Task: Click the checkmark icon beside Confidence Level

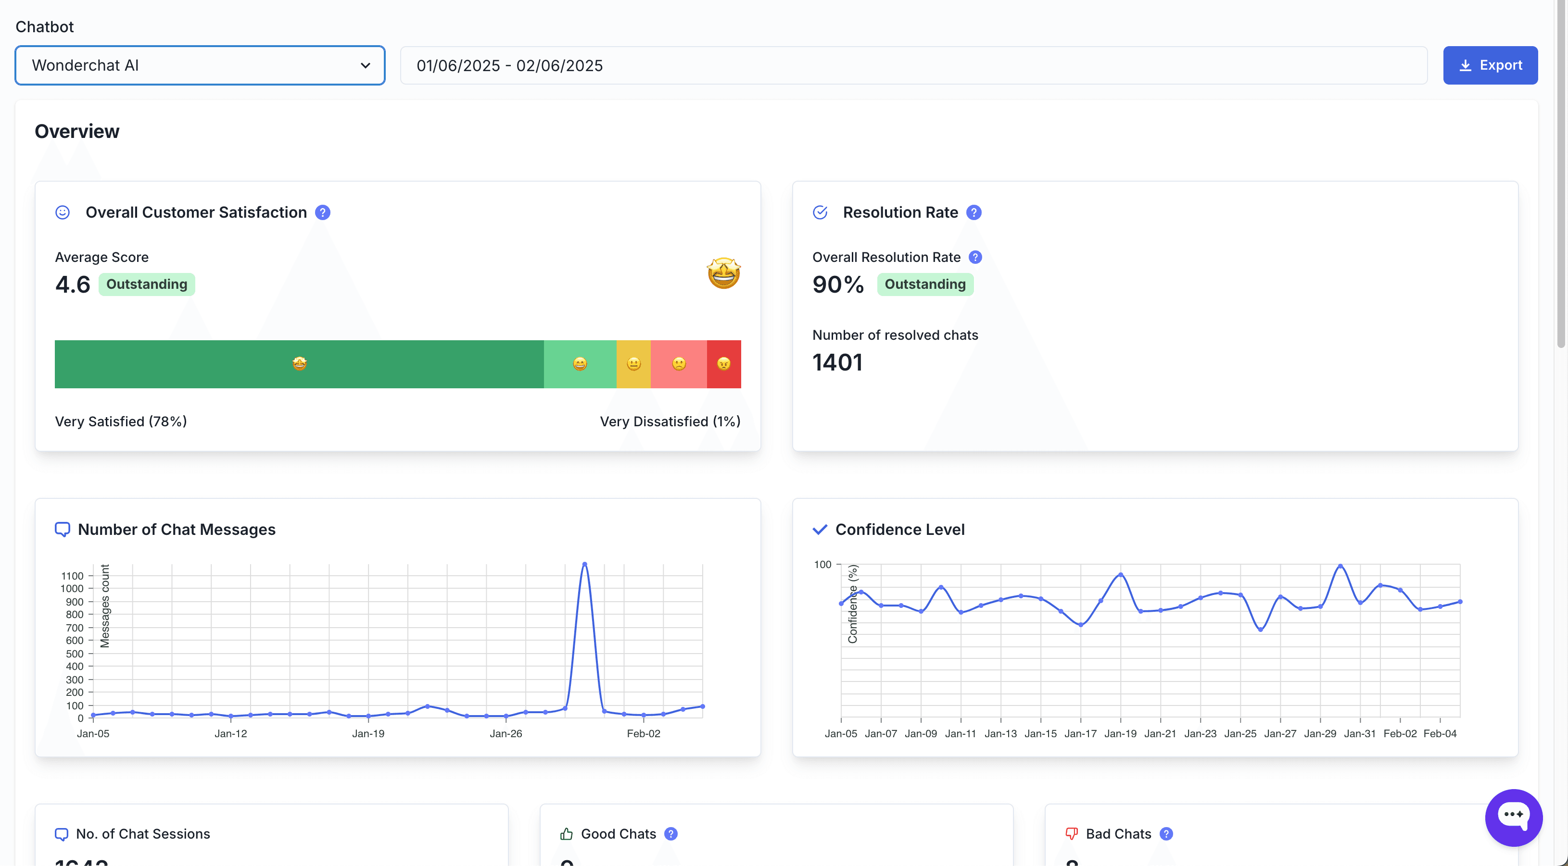Action: tap(820, 529)
